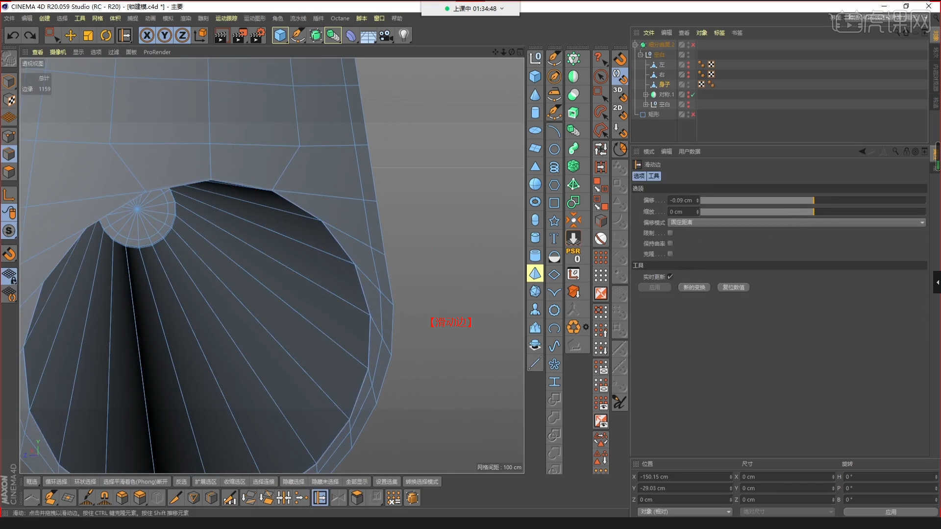
Task: Open the Octane menu
Action: point(340,19)
